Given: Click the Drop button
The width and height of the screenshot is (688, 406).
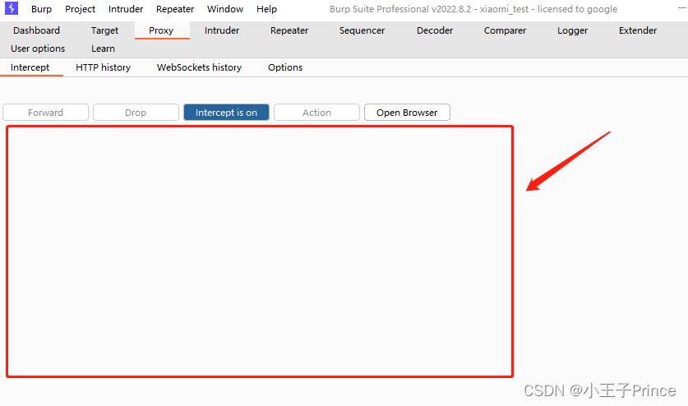Looking at the screenshot, I should coord(136,113).
